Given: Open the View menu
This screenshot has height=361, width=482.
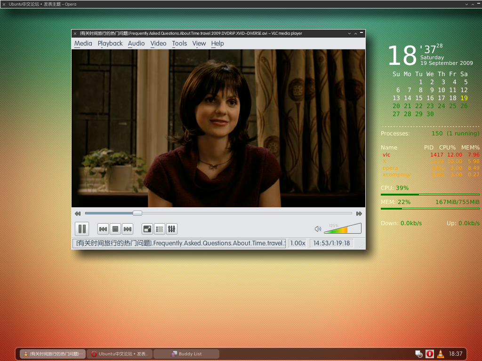Looking at the screenshot, I should click(x=199, y=44).
